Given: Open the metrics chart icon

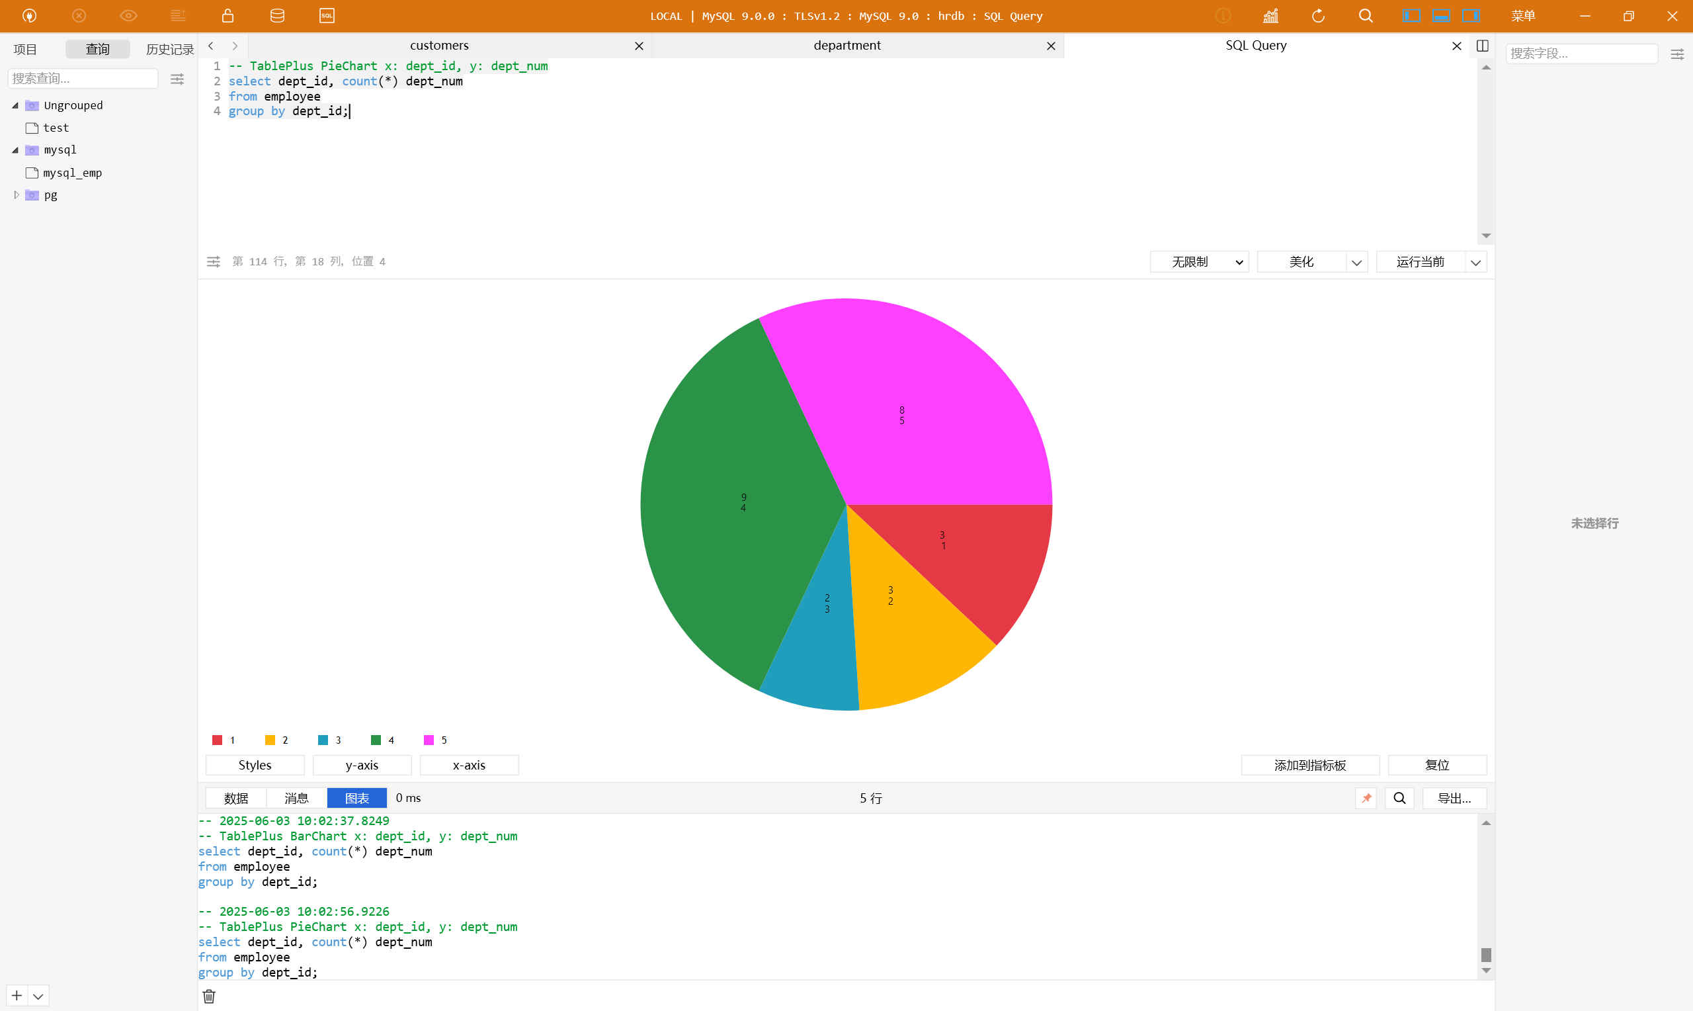Looking at the screenshot, I should (1271, 16).
